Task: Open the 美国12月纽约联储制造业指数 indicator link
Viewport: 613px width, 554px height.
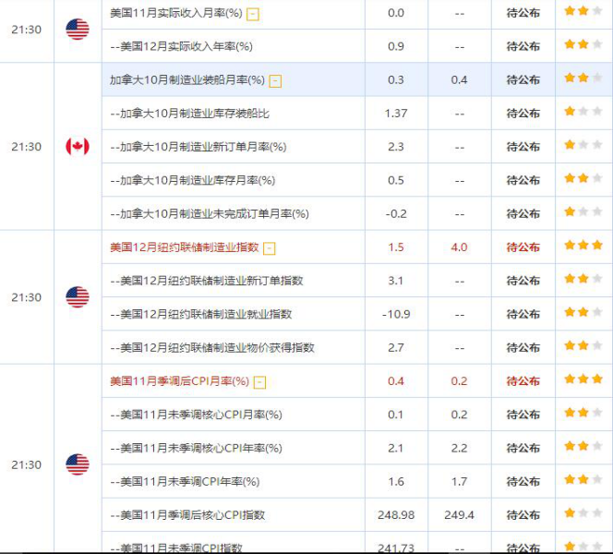Action: pos(184,247)
